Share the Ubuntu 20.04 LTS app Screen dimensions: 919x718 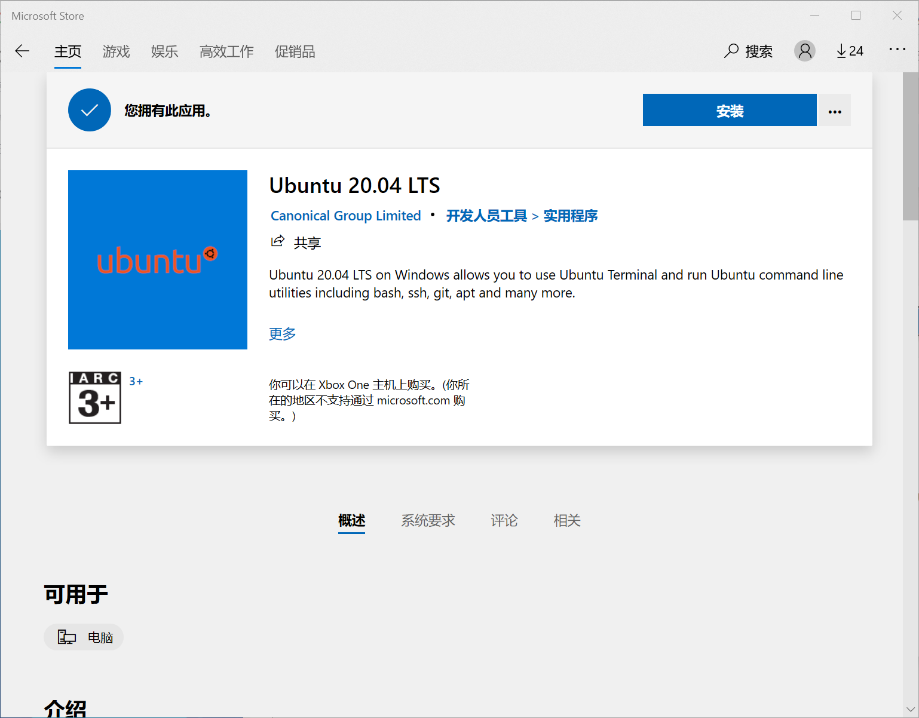point(295,242)
